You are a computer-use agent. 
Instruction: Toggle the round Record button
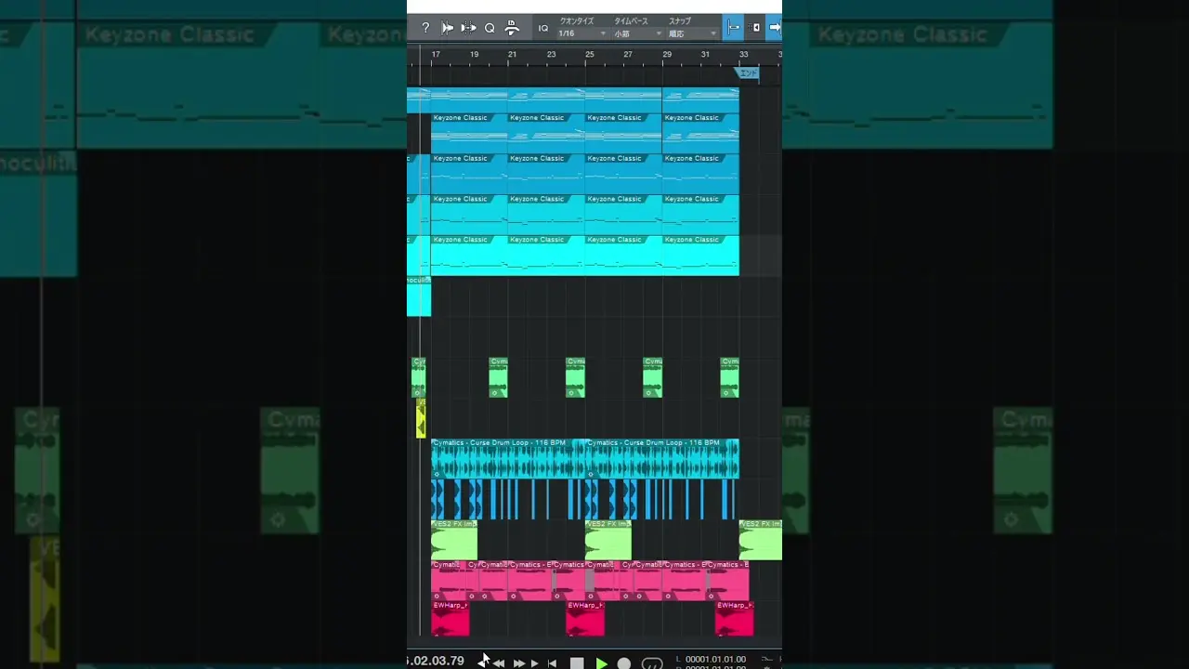pyautogui.click(x=624, y=662)
